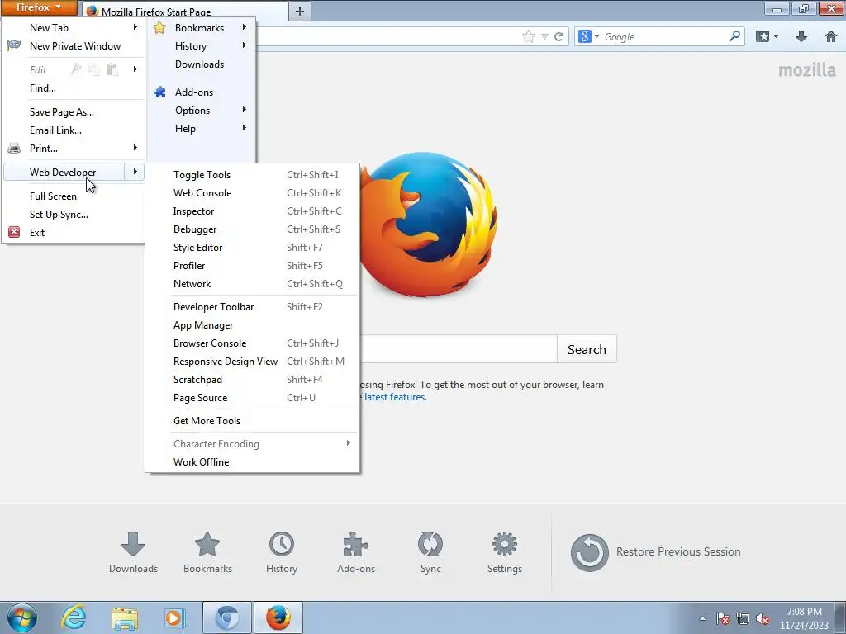Screen dimensions: 846x634
Task: Expand the History submenu arrow
Action: (245, 45)
